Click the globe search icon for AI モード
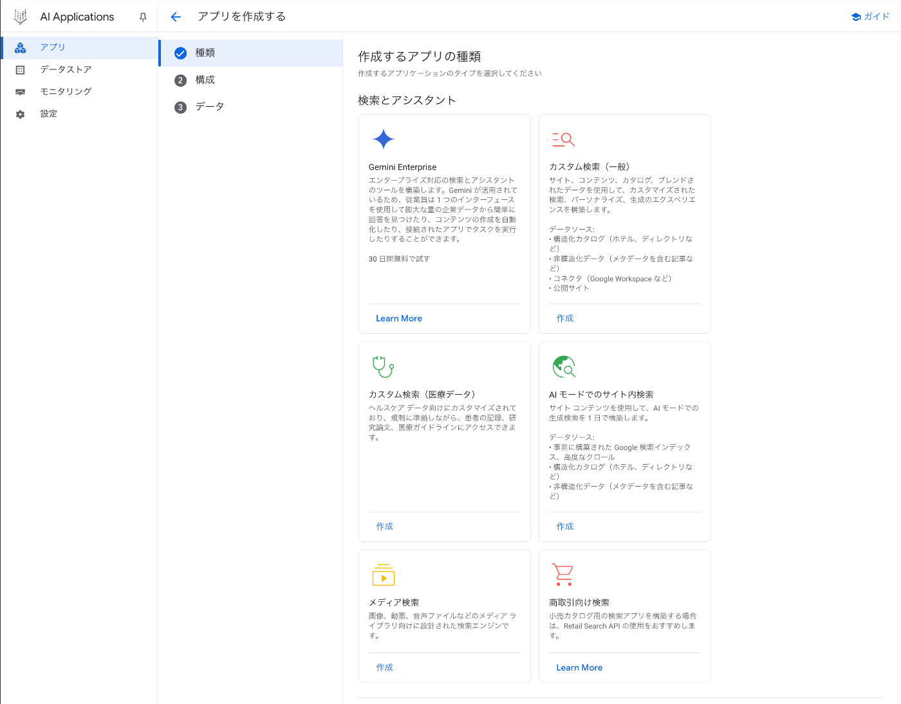This screenshot has height=704, width=901. pos(564,366)
